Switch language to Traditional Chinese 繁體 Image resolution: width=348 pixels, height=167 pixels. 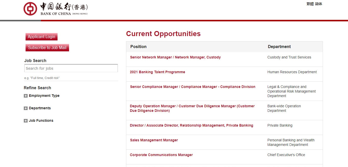click(x=310, y=4)
